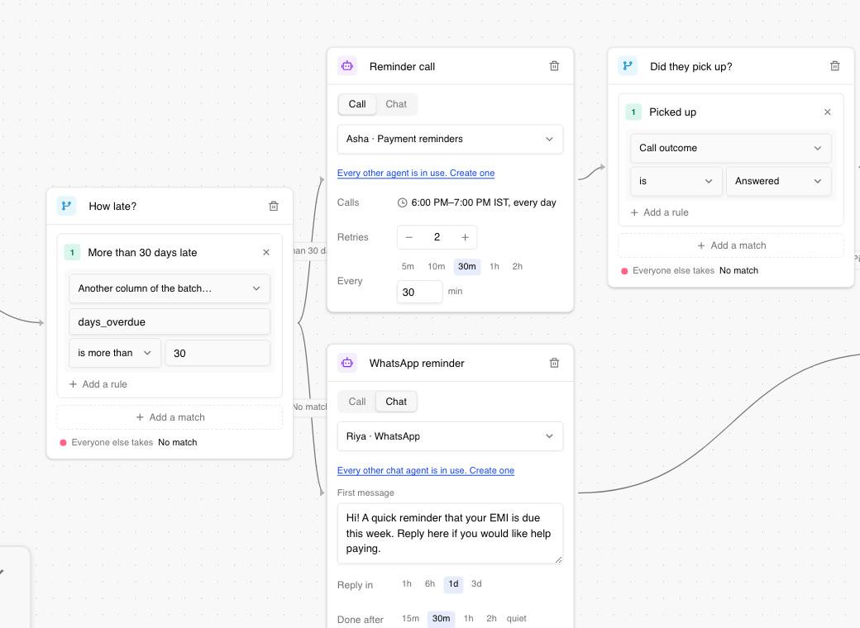Set retry interval to 10m
The image size is (860, 628).
coord(436,266)
